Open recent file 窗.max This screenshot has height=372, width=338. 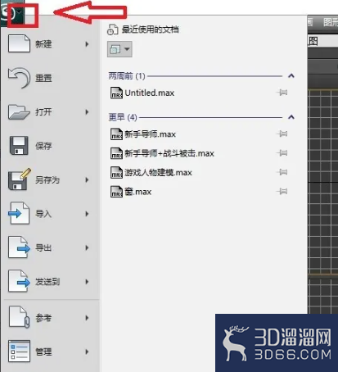point(138,192)
